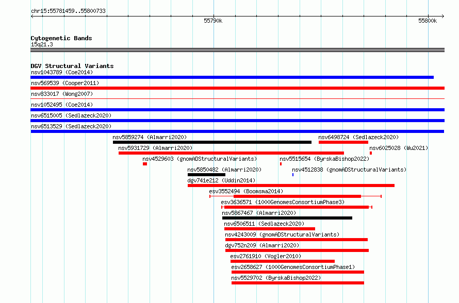Click the red nsv4243009 gnomAD variant bar
The image size is (459, 303).
click(x=296, y=240)
